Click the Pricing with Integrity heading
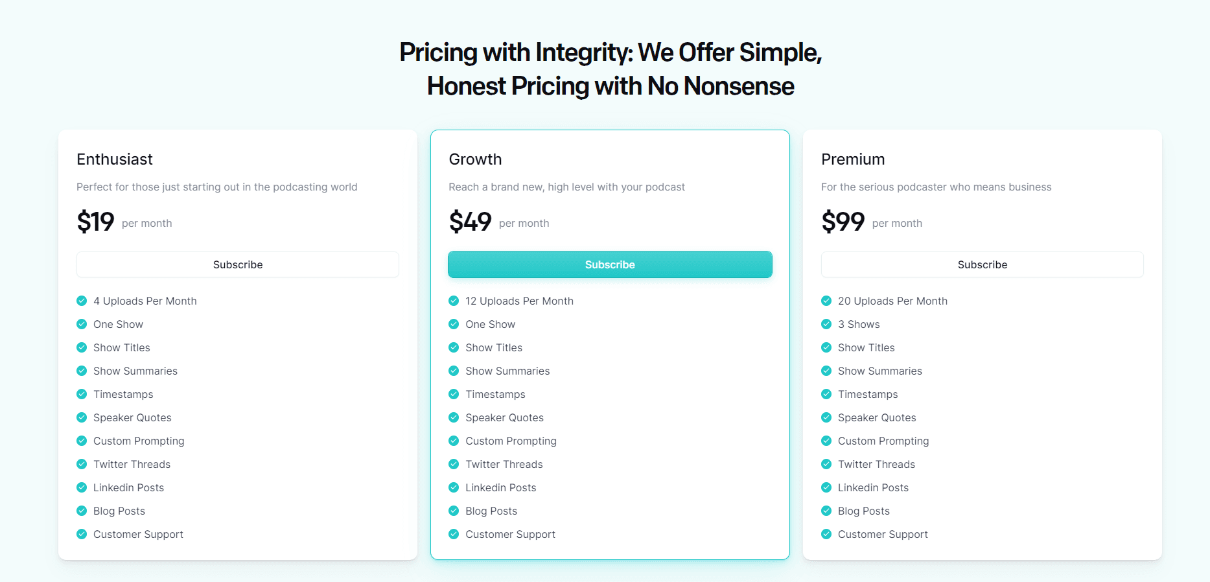 (611, 69)
